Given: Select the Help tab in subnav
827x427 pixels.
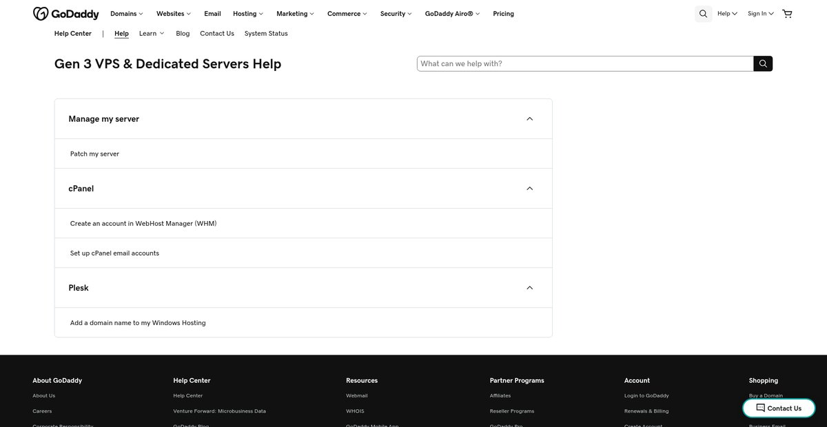Looking at the screenshot, I should (121, 33).
